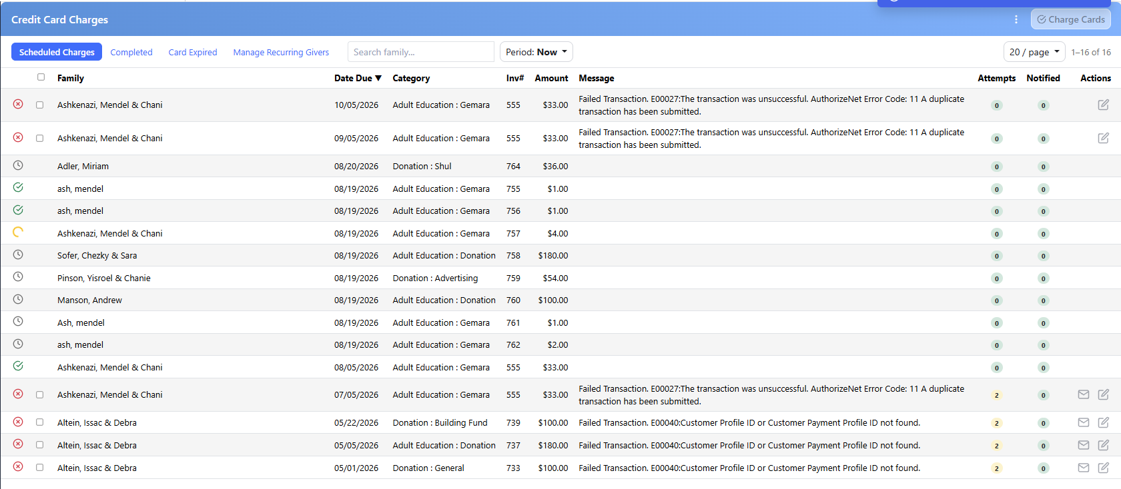This screenshot has width=1121, height=489.
Task: Select the checkbox for Altein invoice 739
Action: 40,422
